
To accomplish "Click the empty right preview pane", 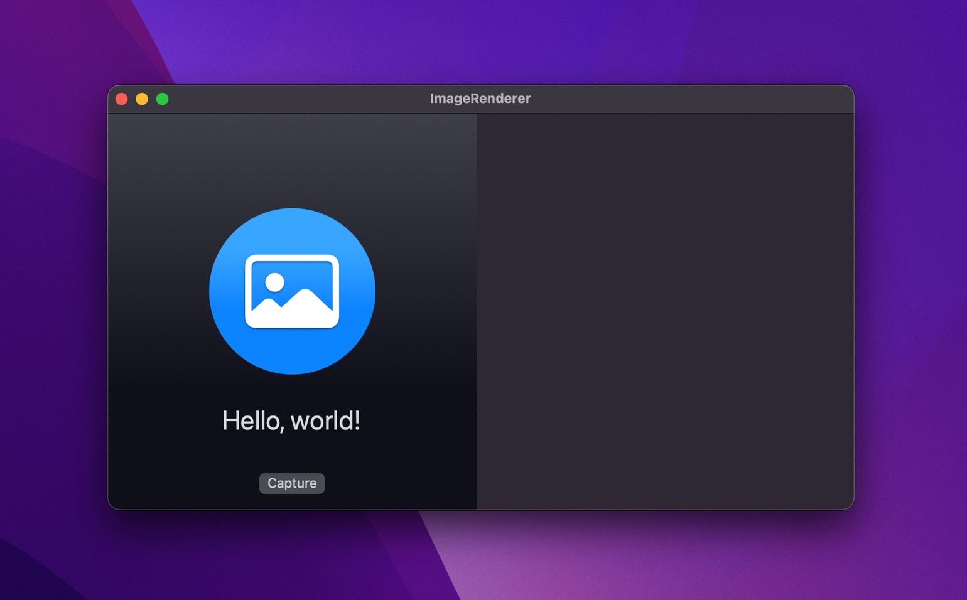I will pyautogui.click(x=665, y=311).
